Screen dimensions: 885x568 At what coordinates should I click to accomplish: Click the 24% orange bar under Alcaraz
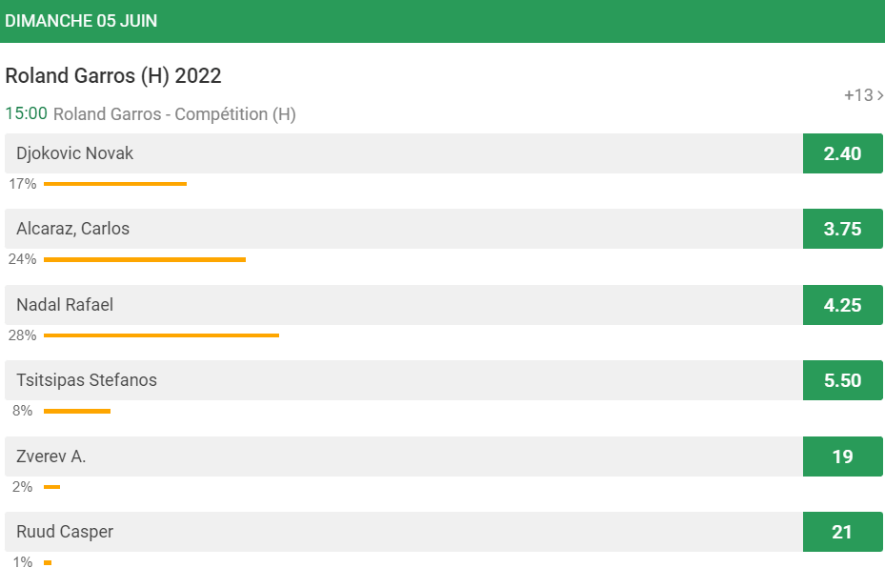pyautogui.click(x=145, y=260)
